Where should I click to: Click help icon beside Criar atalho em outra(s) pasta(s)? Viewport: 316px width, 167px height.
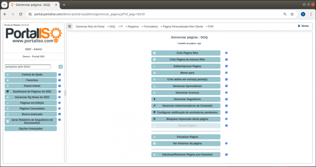(x=226, y=79)
